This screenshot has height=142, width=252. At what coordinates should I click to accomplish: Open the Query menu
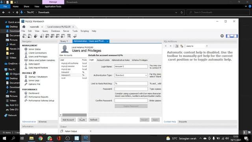coord(45,31)
